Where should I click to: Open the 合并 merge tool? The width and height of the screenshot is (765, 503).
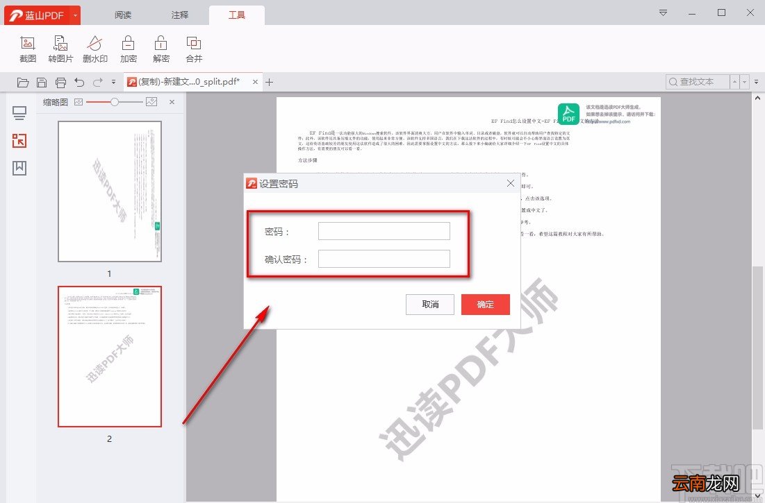pos(194,49)
